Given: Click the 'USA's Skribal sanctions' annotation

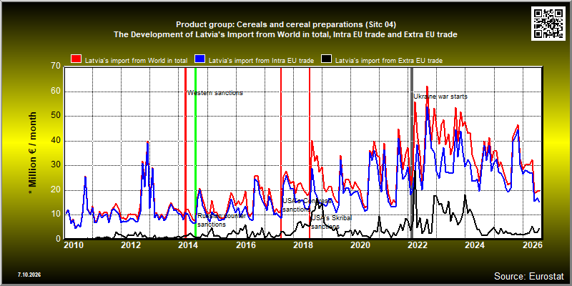Looking at the screenshot, I should pos(331,222).
